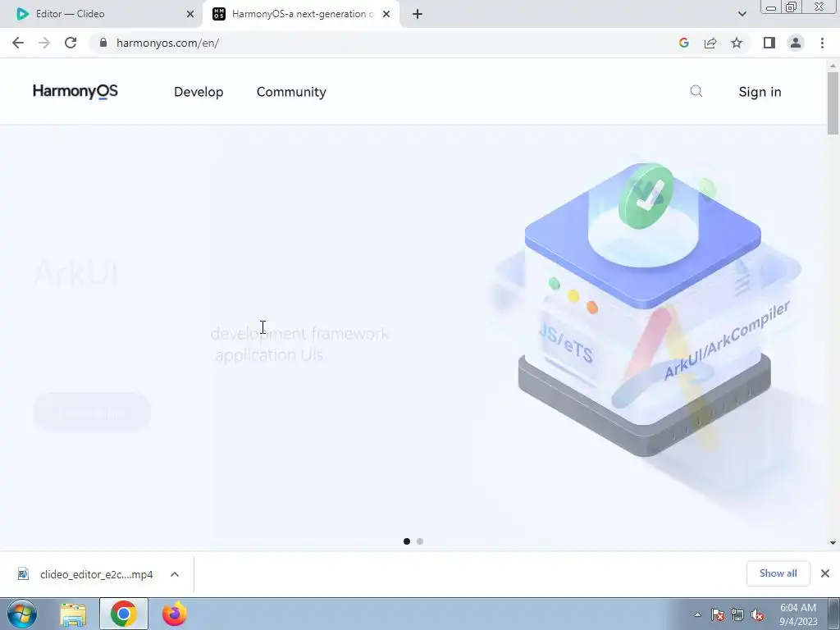Open Google icon in the address bar
The width and height of the screenshot is (840, 630).
pyautogui.click(x=683, y=43)
